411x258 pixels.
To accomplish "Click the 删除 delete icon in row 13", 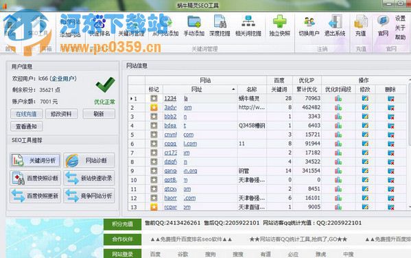I will tap(391, 207).
